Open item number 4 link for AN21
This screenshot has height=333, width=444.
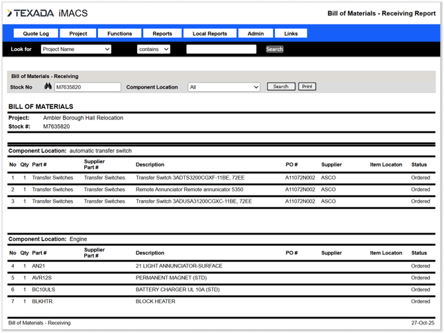[x=13, y=266]
